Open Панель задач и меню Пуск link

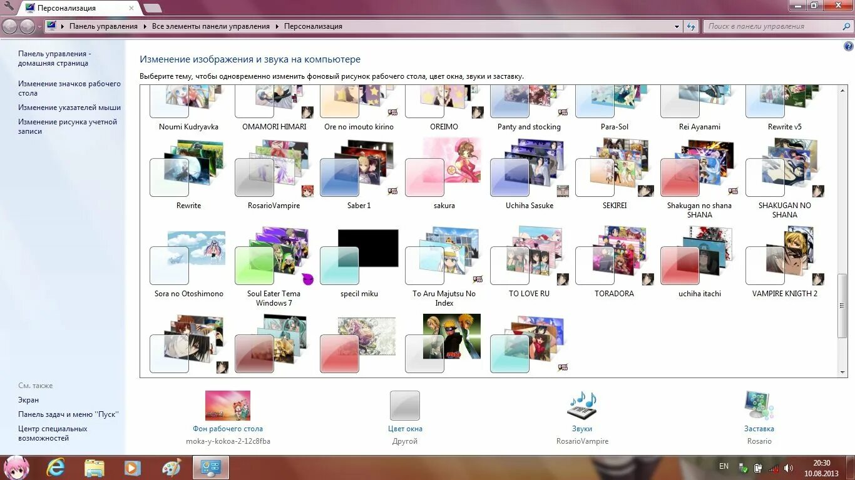(68, 414)
